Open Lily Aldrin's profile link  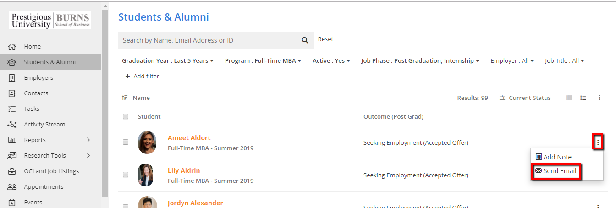coord(184,170)
